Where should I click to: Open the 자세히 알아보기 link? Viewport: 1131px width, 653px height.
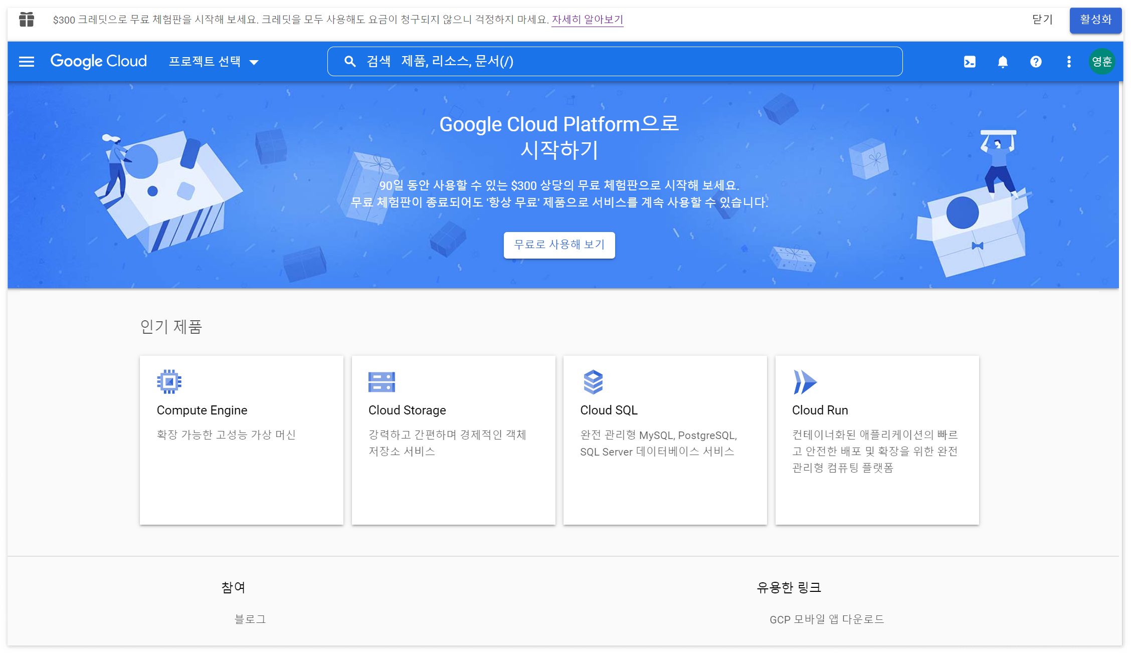pyautogui.click(x=587, y=20)
